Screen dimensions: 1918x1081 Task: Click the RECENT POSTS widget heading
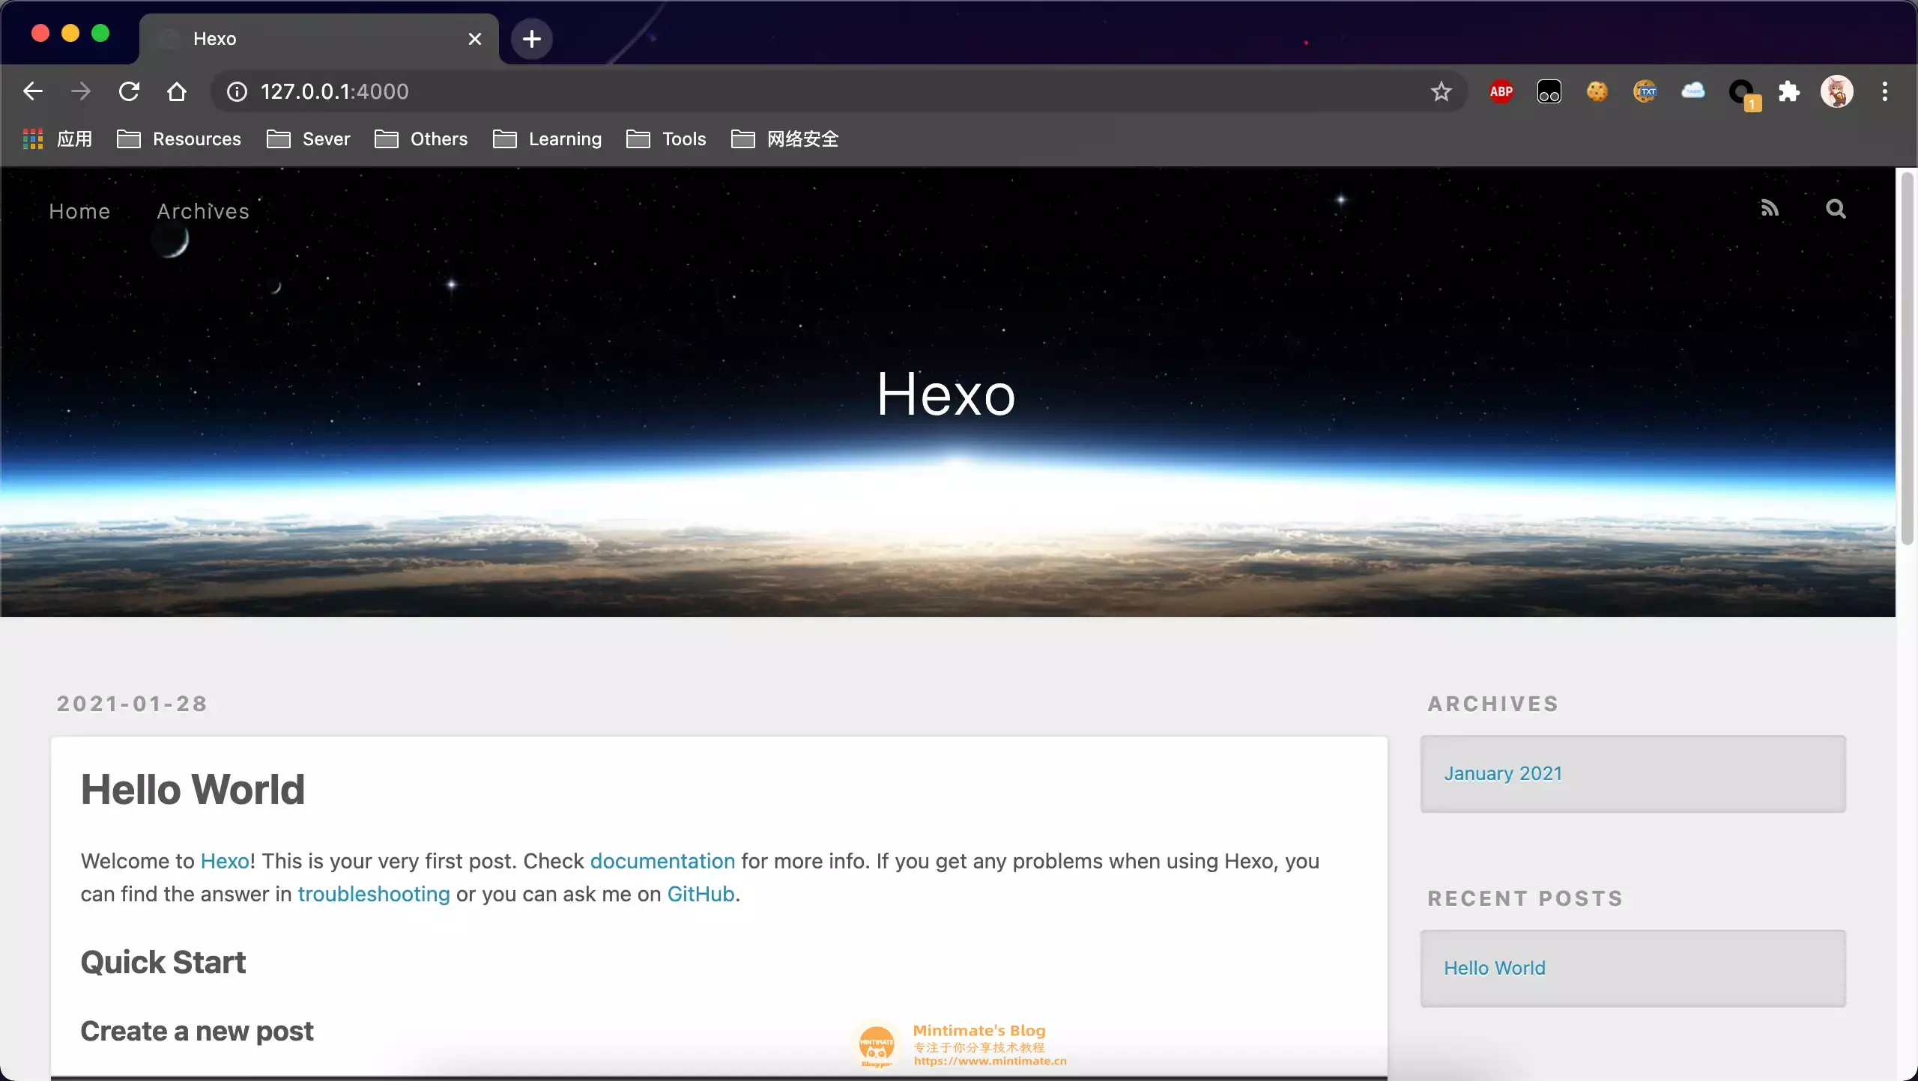coord(1525,898)
